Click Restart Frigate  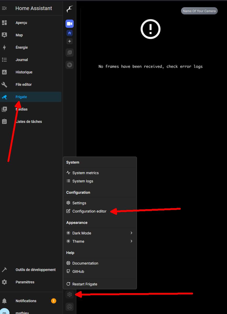tap(100, 284)
